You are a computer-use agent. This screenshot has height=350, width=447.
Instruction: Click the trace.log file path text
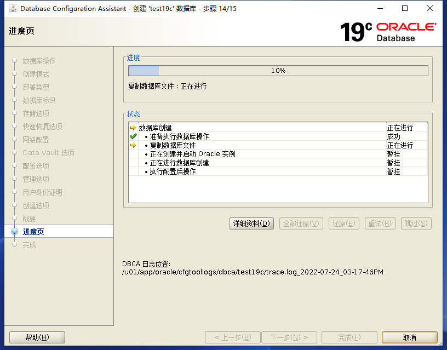[253, 272]
